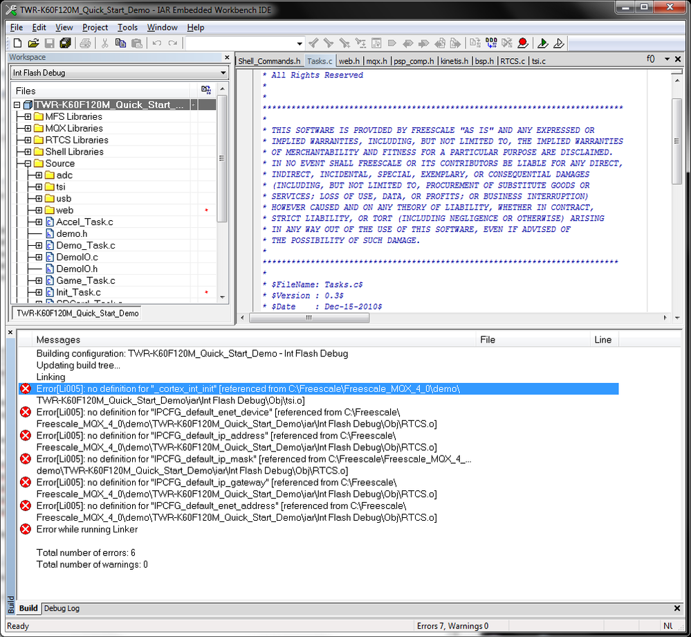This screenshot has height=637, width=691.
Task: Click the Find Previous toolbar icon
Action: click(314, 43)
